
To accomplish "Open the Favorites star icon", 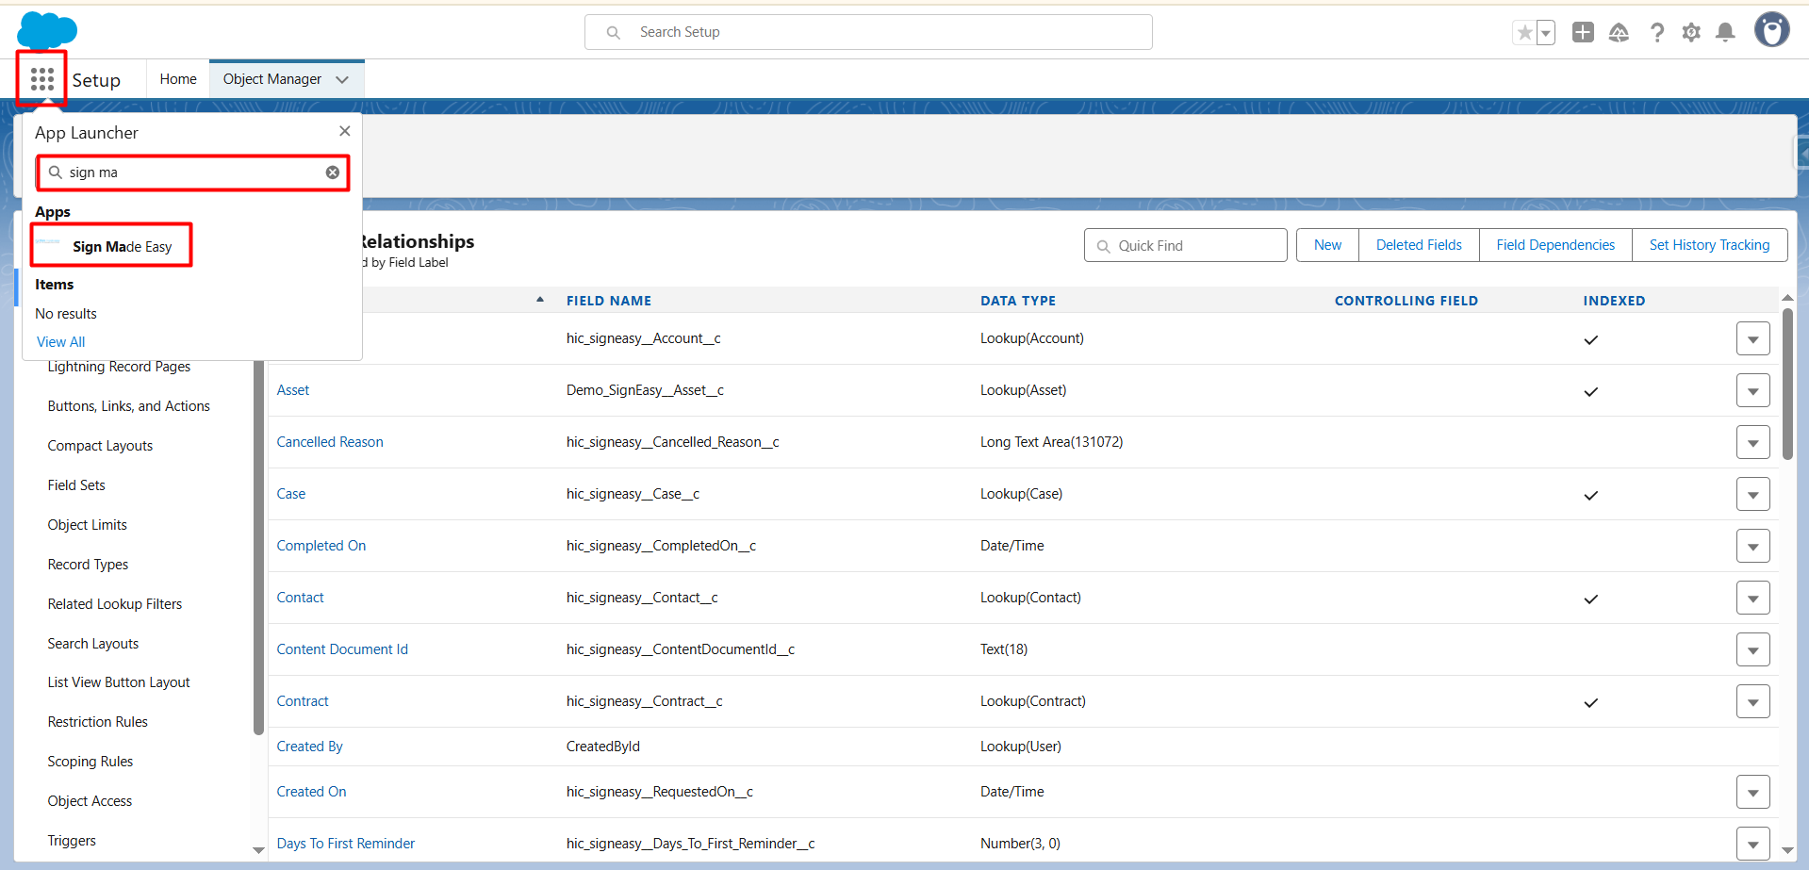I will tap(1523, 33).
